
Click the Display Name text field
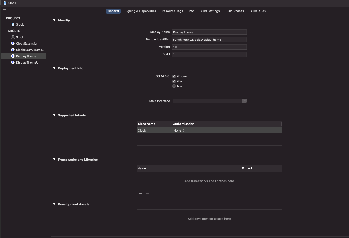pos(209,32)
